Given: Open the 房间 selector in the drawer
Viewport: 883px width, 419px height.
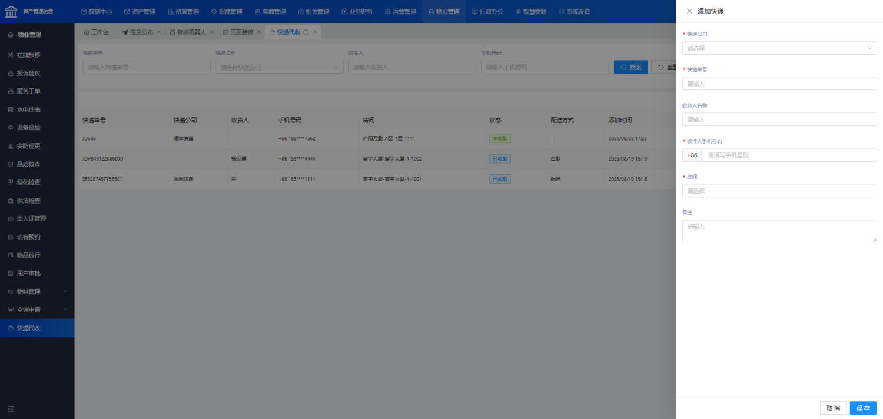Looking at the screenshot, I should click(x=779, y=191).
